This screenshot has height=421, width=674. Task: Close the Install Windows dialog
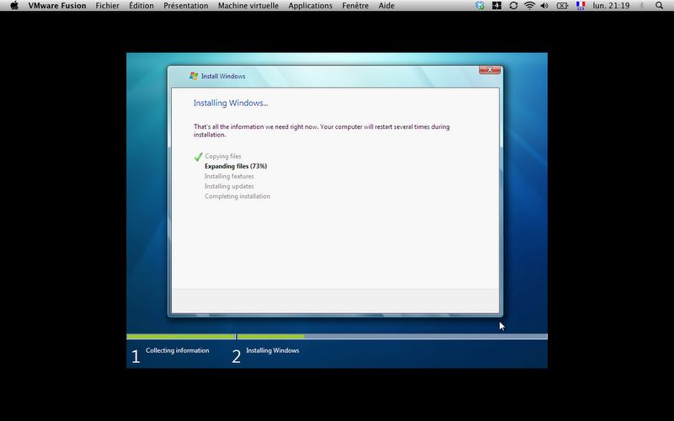click(x=489, y=70)
